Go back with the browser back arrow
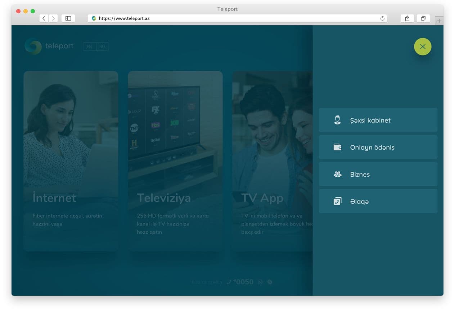455x321 pixels. click(x=44, y=18)
